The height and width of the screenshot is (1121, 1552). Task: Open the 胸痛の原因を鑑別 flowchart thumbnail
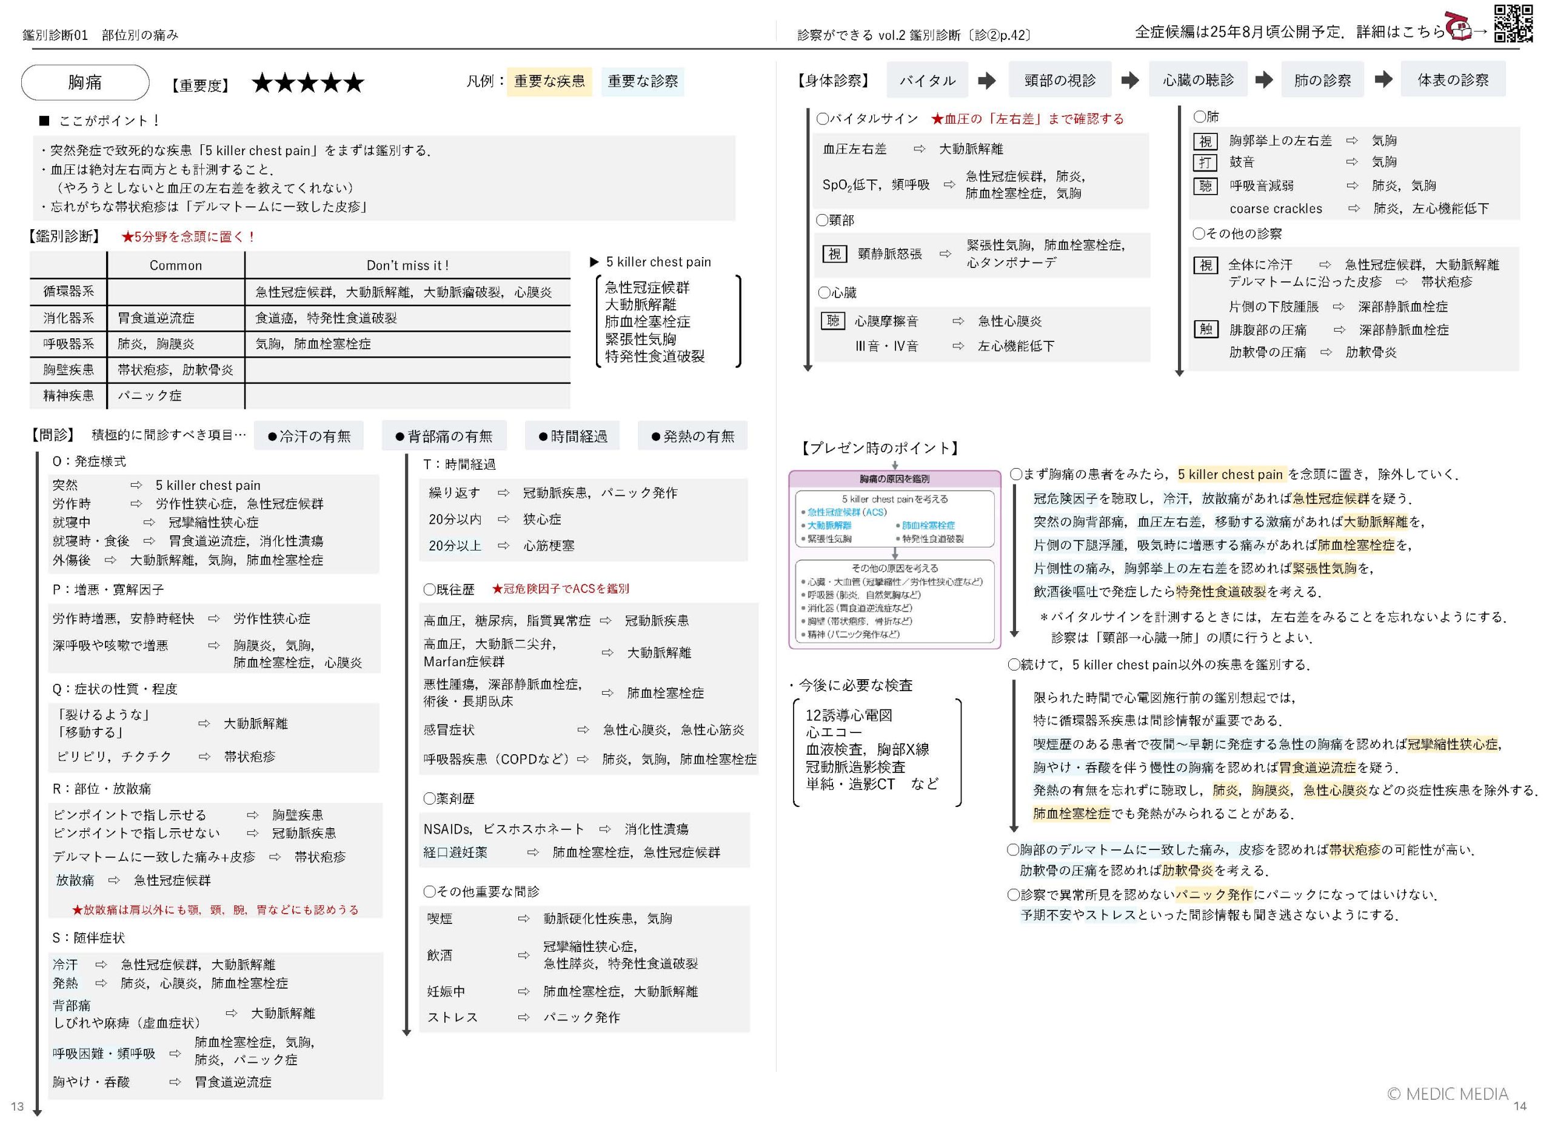point(894,559)
